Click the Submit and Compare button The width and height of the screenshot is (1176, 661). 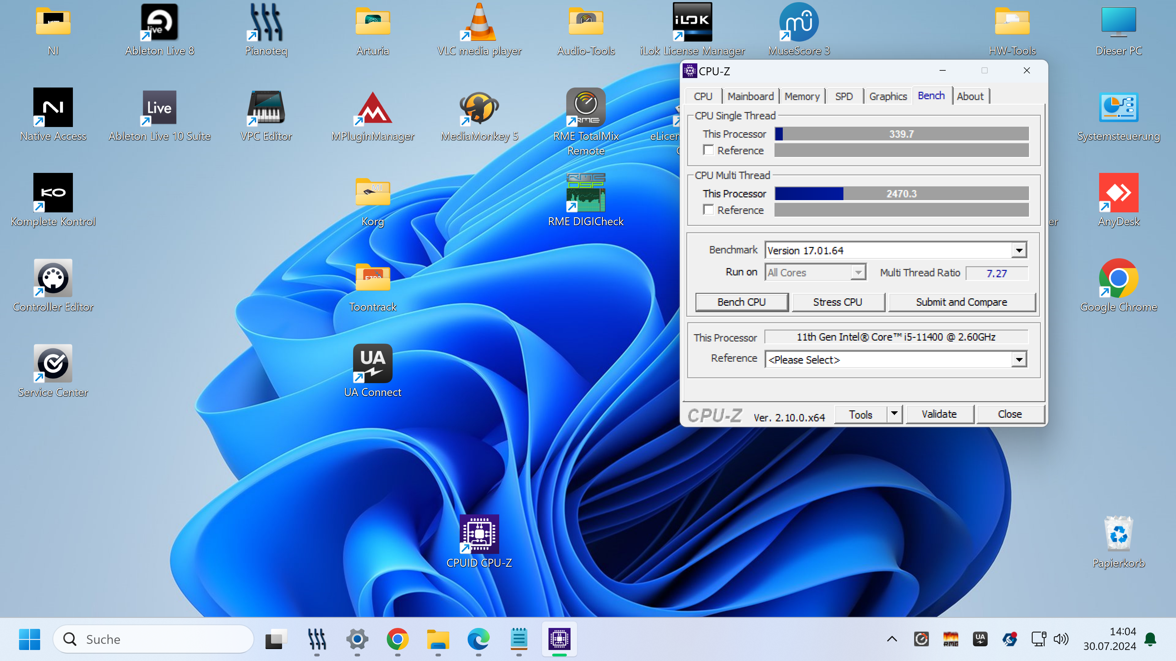[x=961, y=302]
